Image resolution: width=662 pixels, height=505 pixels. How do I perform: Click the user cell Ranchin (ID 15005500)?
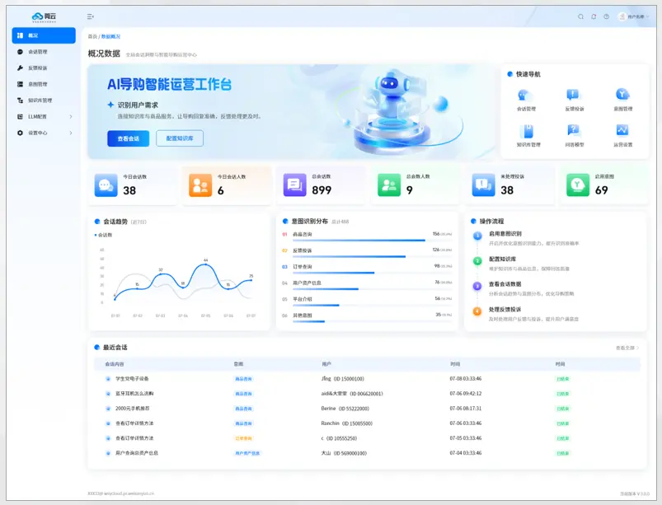point(346,423)
